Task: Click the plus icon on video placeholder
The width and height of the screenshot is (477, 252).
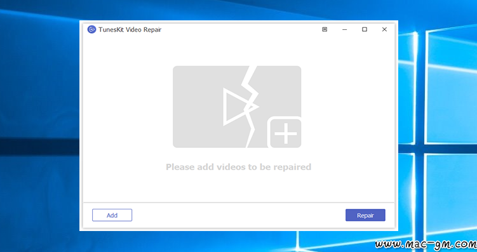Action: coord(285,133)
